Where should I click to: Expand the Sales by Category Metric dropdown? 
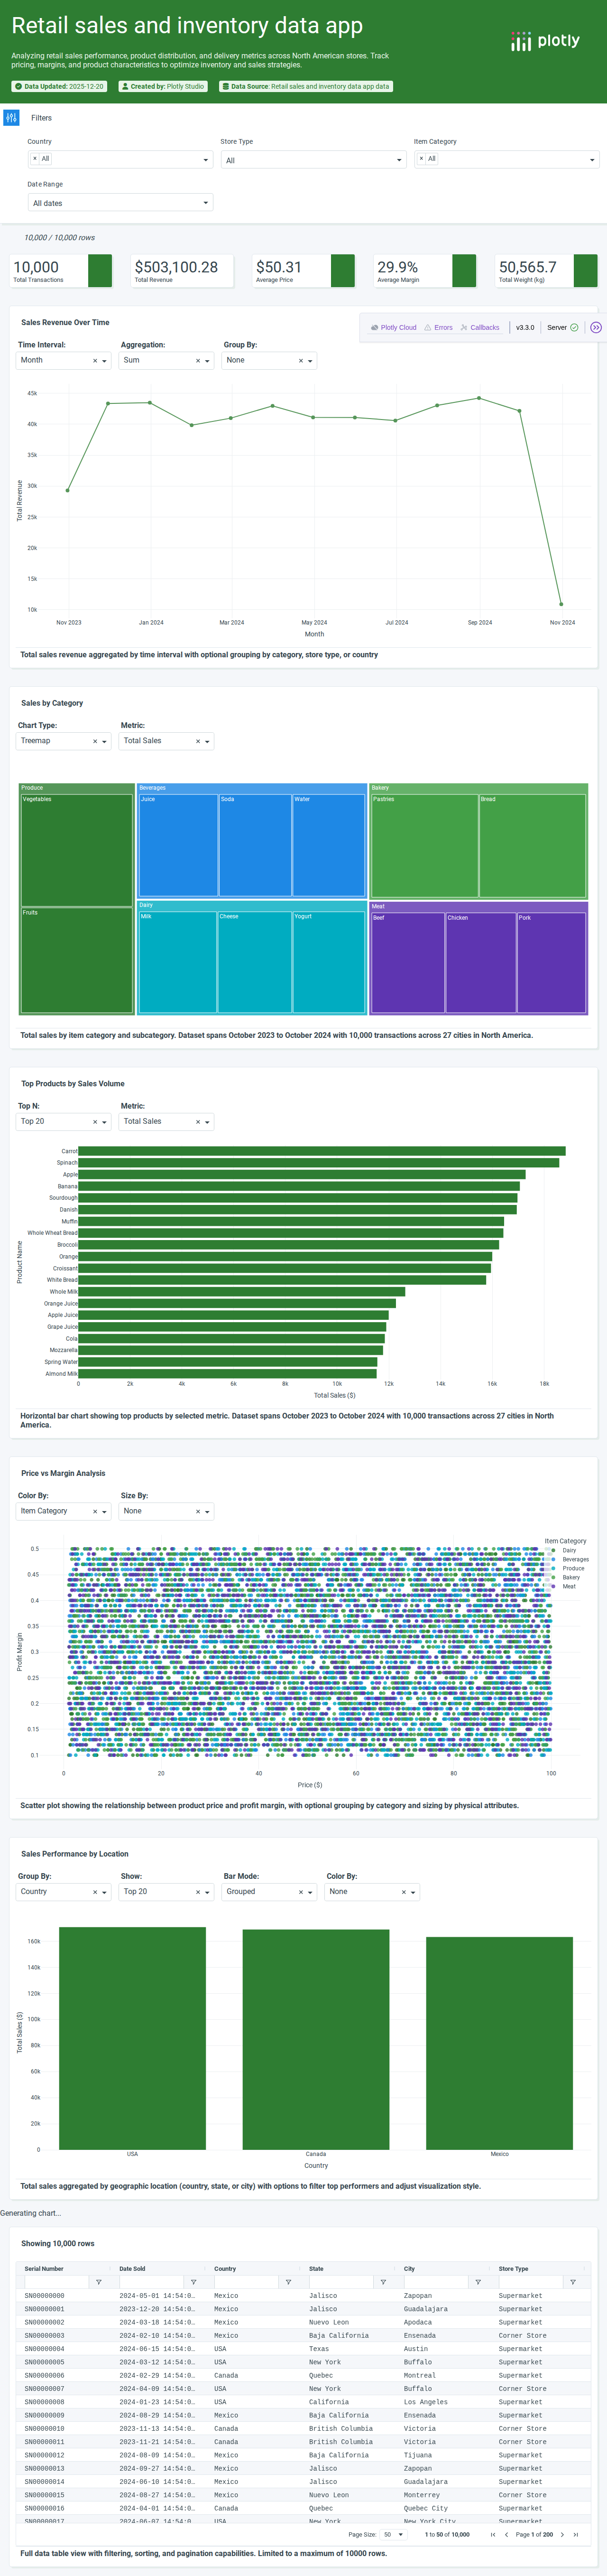tap(208, 742)
